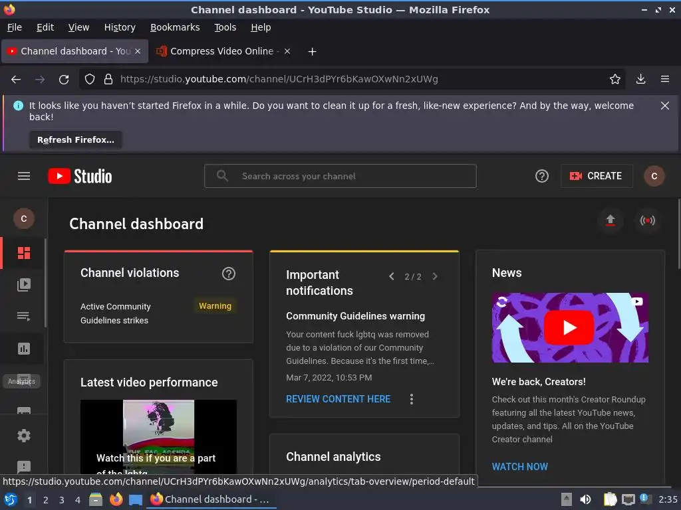The width and height of the screenshot is (681, 510).
Task: Close the Channel dashboard tab
Action: [138, 51]
